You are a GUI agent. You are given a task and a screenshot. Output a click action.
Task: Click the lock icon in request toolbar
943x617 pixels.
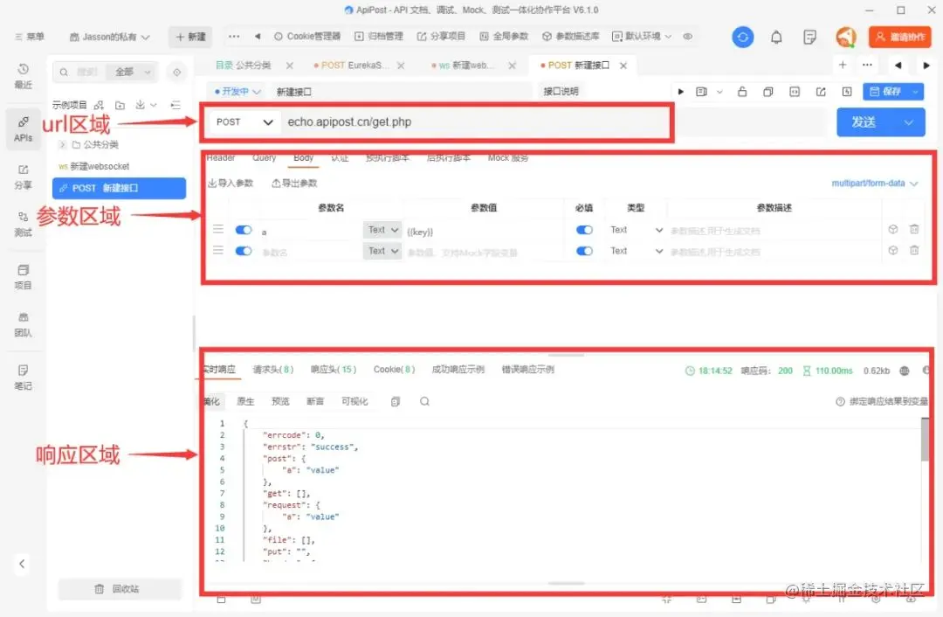point(742,92)
